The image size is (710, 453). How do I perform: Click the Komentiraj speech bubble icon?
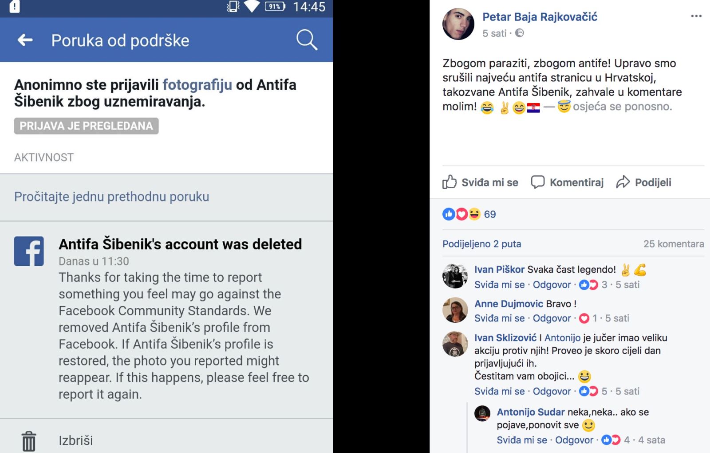(x=538, y=182)
